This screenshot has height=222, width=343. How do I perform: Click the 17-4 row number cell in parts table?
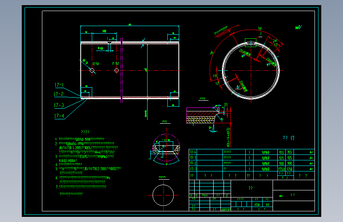(x=193, y=152)
